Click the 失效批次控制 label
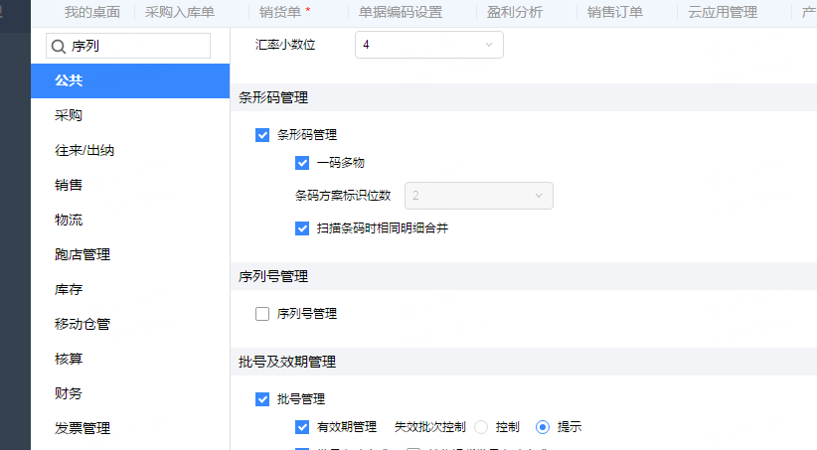The image size is (817, 450). tap(429, 427)
